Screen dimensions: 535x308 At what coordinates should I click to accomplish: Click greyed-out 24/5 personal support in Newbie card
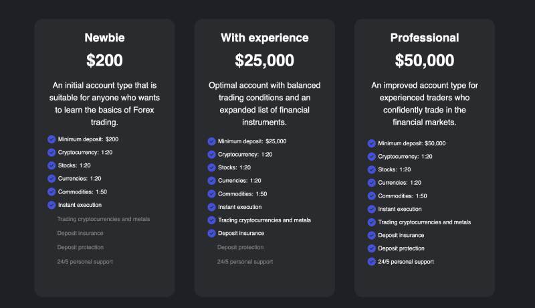click(85, 261)
